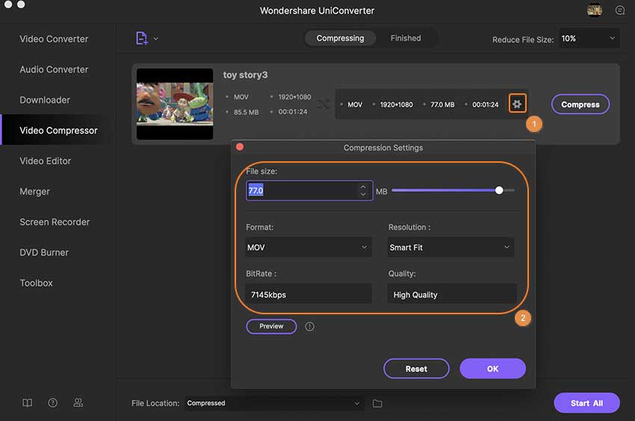Click the Reset button
This screenshot has height=421, width=635.
coord(416,369)
